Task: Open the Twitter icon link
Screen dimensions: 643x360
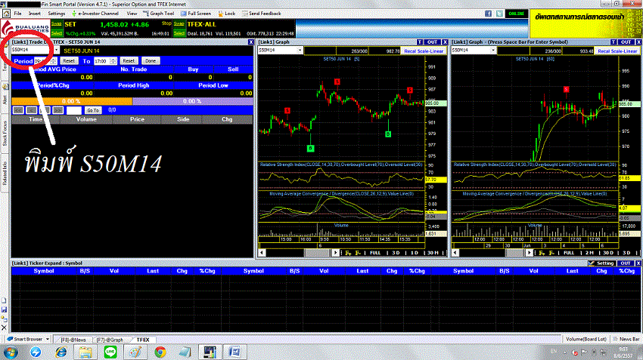Action: (499, 14)
